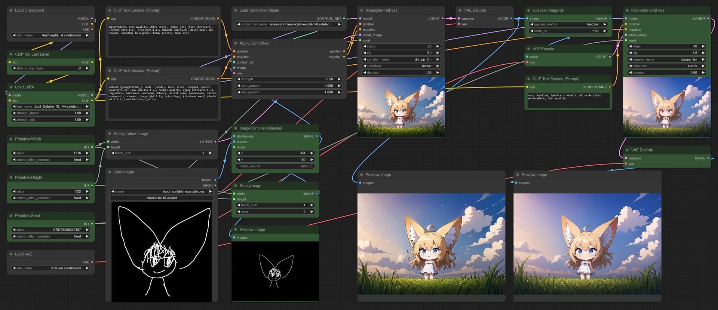This screenshot has height=310, width=718.
Task: Click the color value field in EmptyImage
Action: tap(275, 212)
